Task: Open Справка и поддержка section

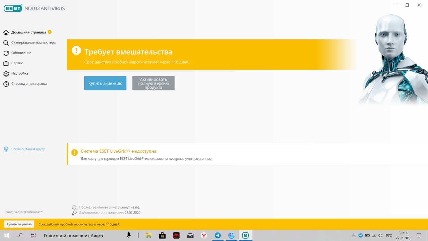Action: (29, 84)
